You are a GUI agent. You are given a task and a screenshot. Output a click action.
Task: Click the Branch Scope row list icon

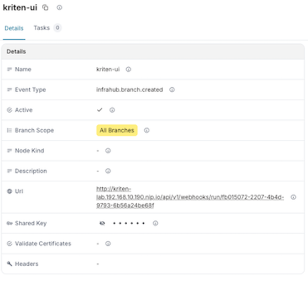(x=9, y=130)
